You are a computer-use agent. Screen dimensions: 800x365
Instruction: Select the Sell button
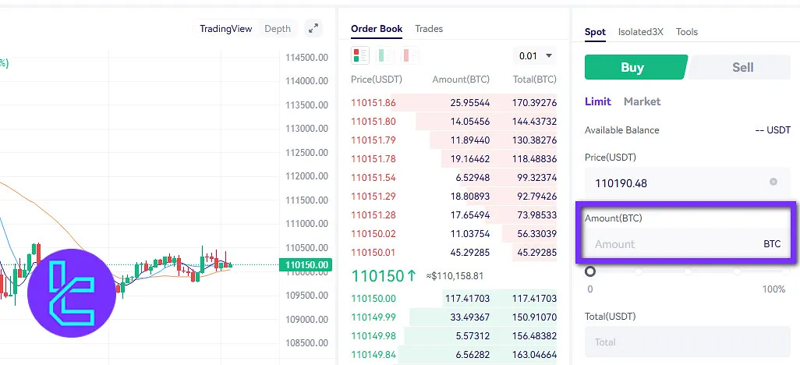(x=741, y=67)
